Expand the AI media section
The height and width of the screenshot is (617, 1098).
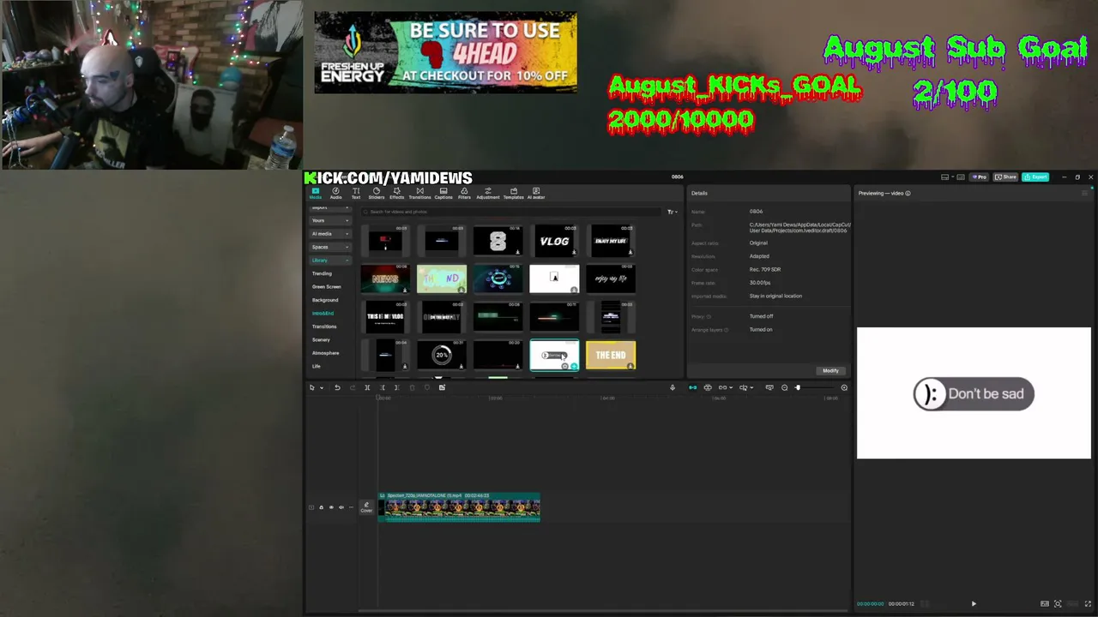coord(329,234)
